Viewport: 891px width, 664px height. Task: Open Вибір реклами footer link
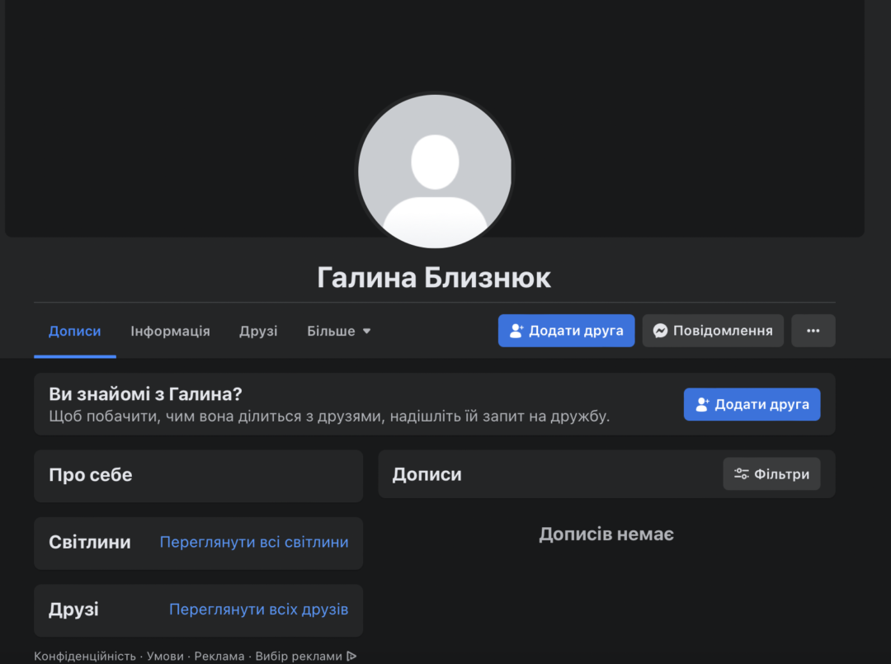pyautogui.click(x=305, y=656)
